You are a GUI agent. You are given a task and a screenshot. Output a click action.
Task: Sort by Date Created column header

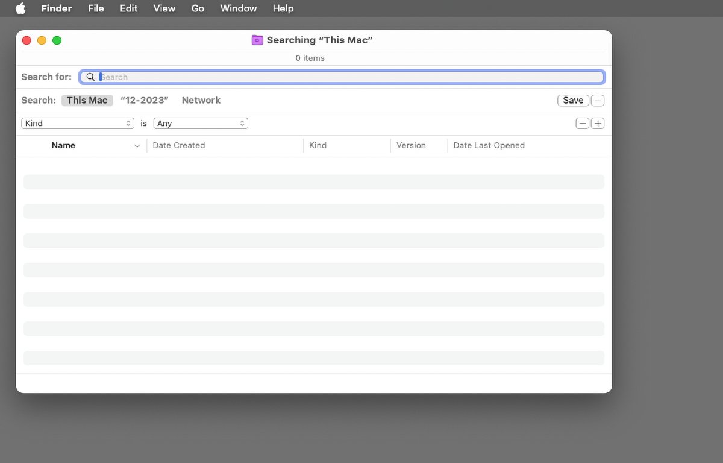[x=179, y=146]
